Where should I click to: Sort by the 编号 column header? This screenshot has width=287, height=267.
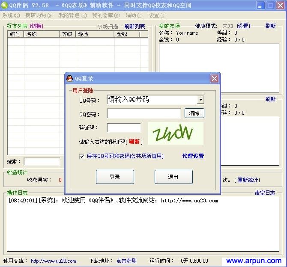click(x=16, y=34)
